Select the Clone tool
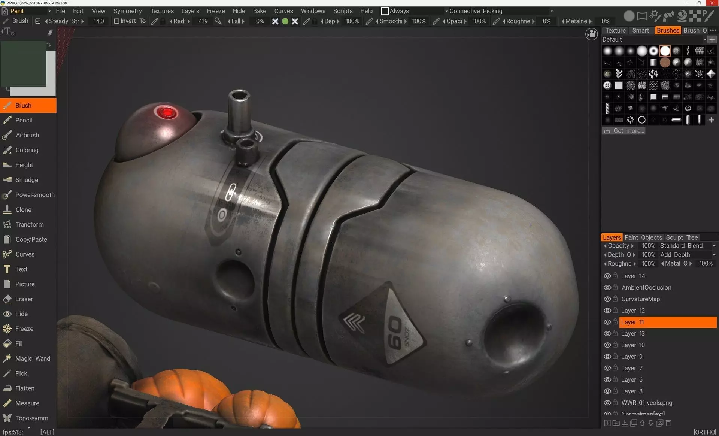719x436 pixels. point(23,210)
